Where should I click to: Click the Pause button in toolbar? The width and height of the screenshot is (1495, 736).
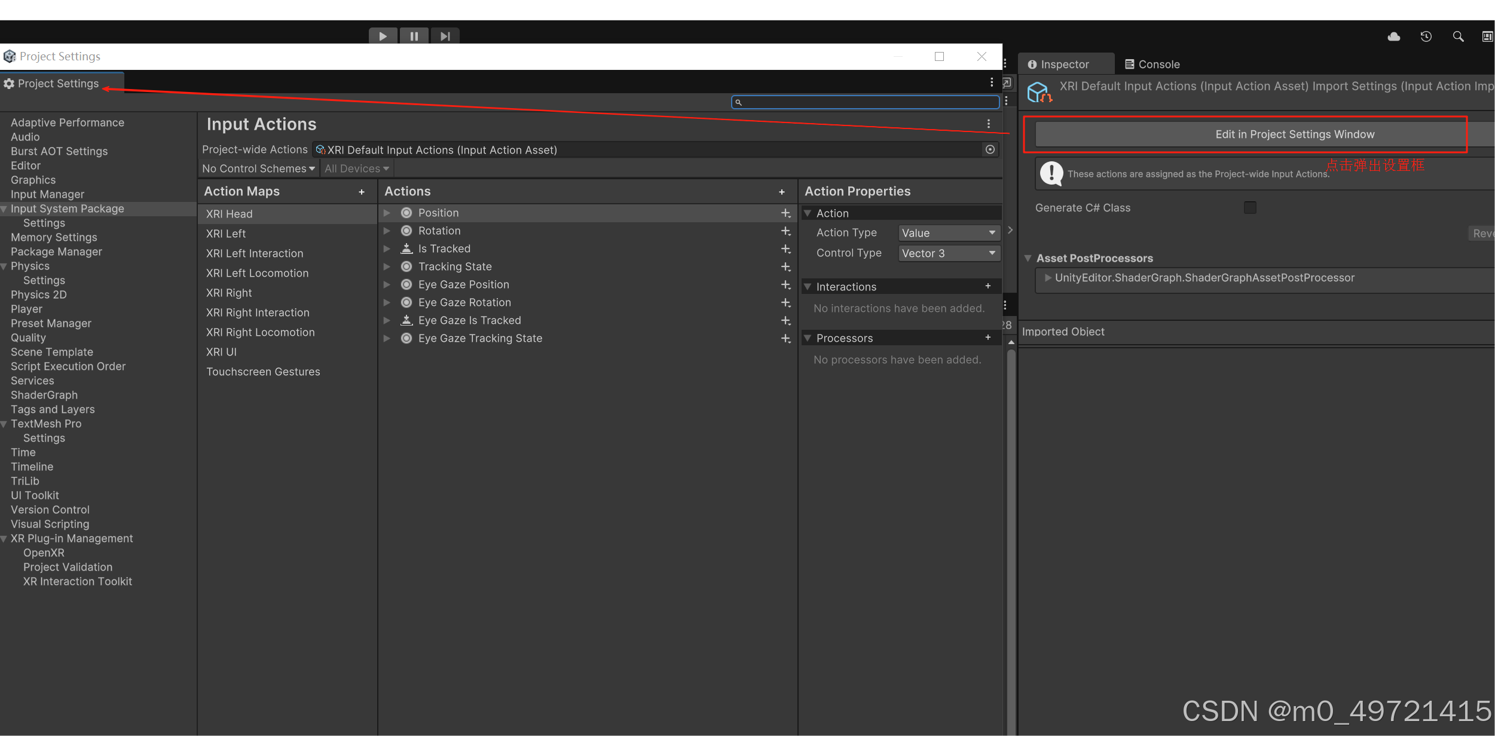click(x=414, y=36)
